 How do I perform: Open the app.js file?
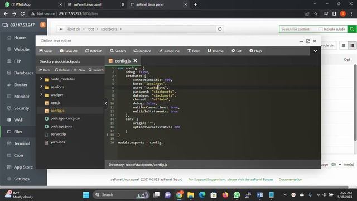click(55, 103)
